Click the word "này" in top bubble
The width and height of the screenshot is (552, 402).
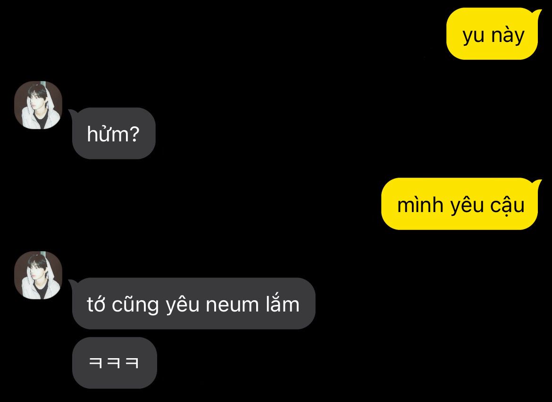tap(508, 35)
